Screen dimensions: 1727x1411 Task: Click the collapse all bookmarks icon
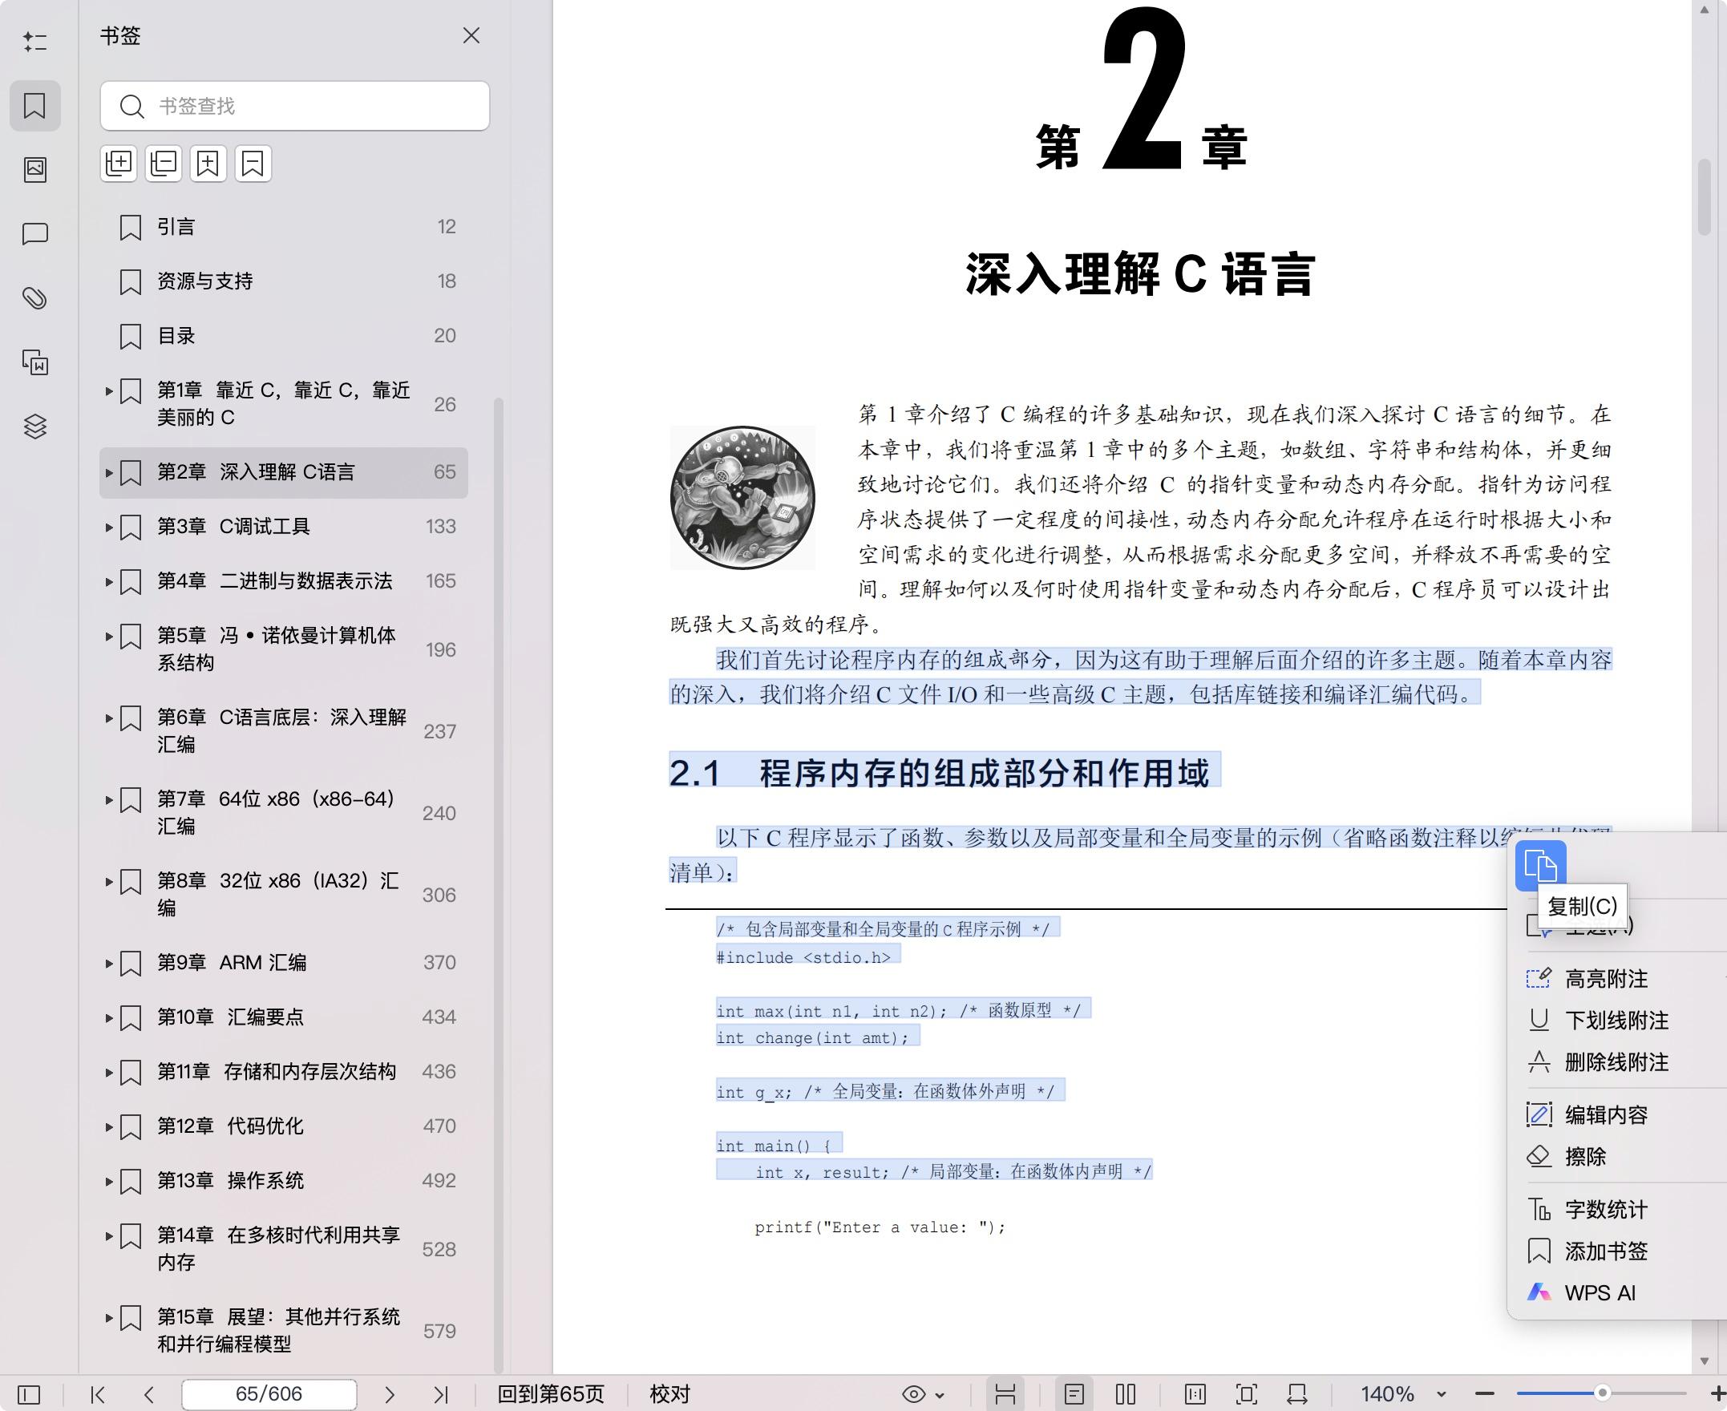[x=164, y=164]
